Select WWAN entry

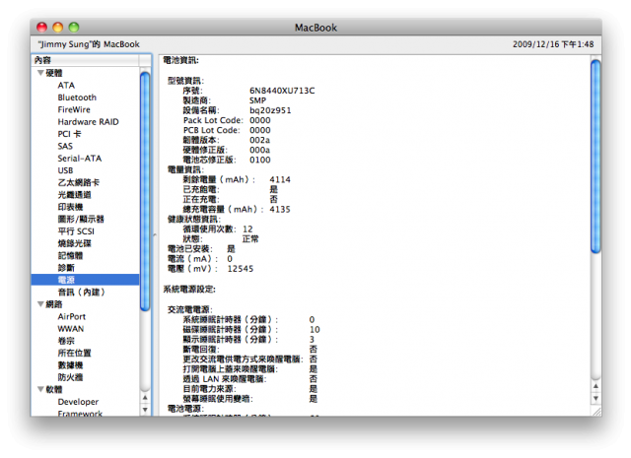[x=71, y=329]
